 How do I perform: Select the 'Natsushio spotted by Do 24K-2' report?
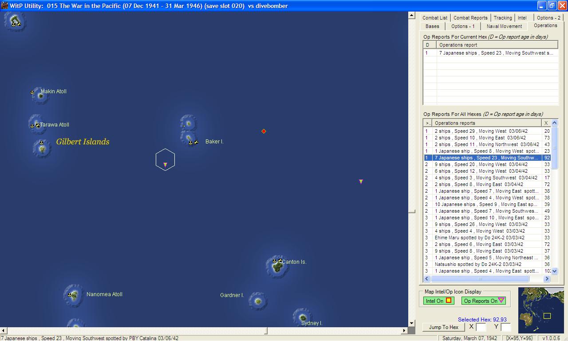click(487, 264)
